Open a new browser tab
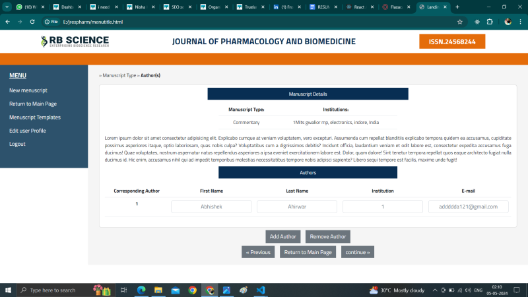This screenshot has width=528, height=297. (x=457, y=7)
